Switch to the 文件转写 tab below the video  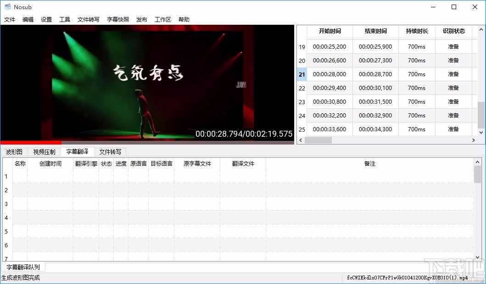pos(110,152)
